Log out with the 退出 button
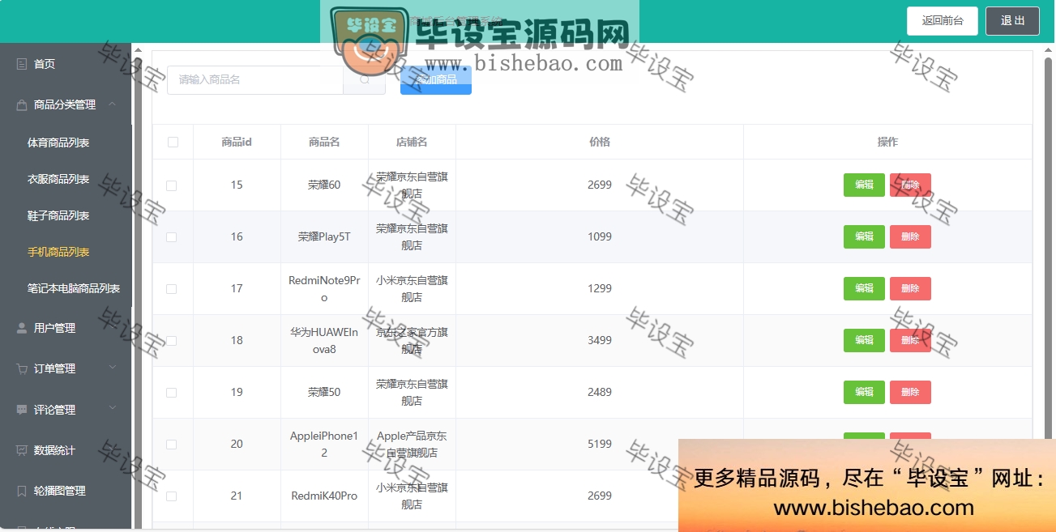This screenshot has width=1056, height=532. coord(1012,21)
